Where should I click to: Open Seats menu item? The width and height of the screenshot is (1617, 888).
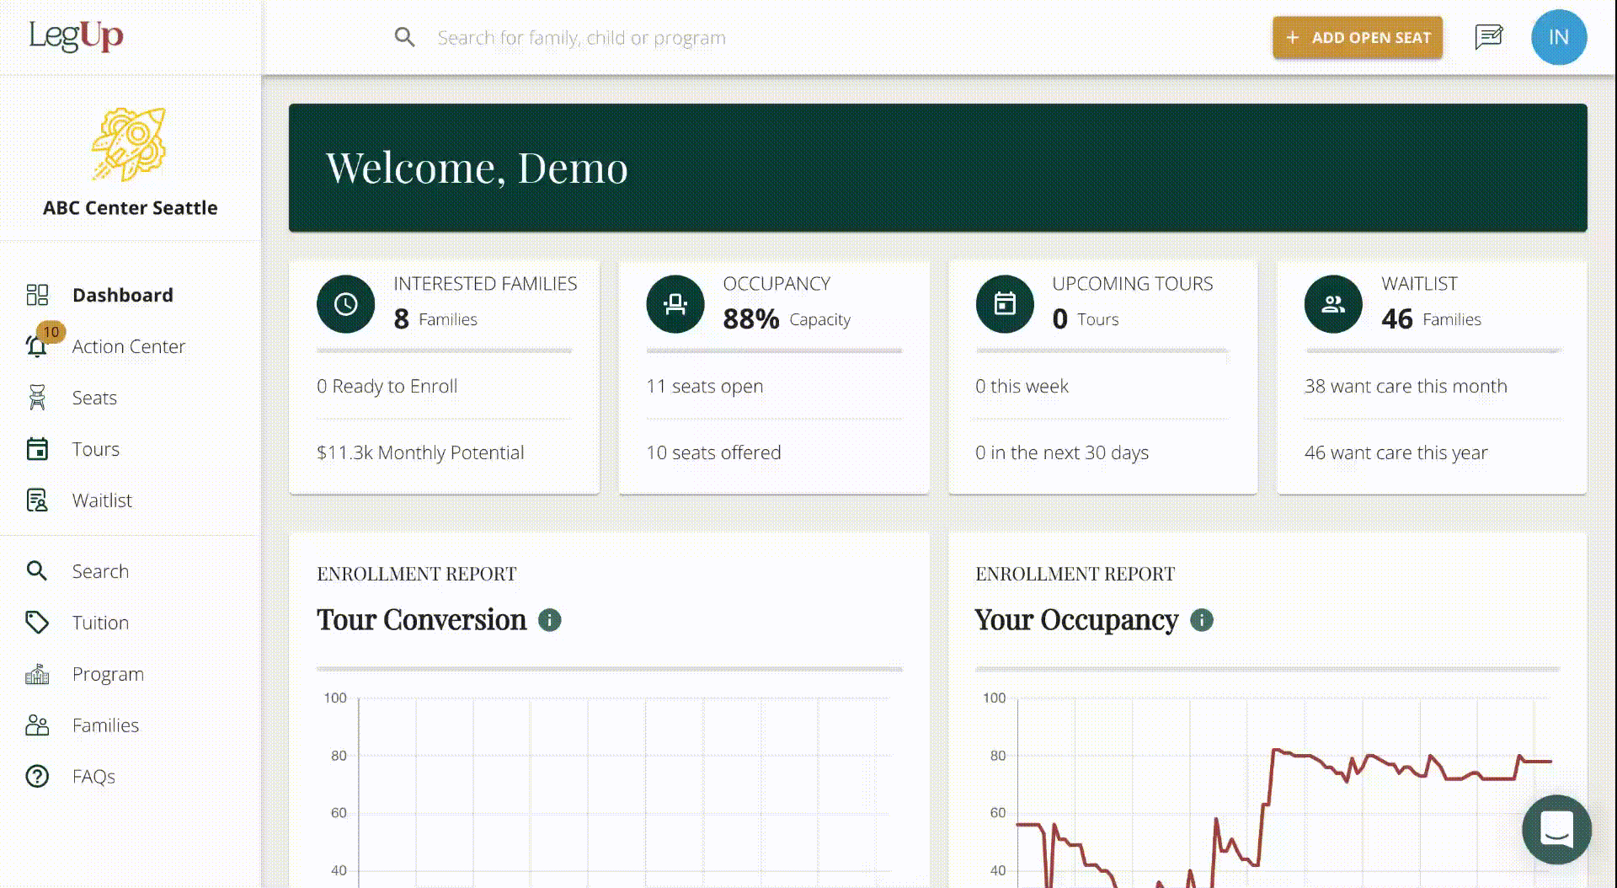94,398
